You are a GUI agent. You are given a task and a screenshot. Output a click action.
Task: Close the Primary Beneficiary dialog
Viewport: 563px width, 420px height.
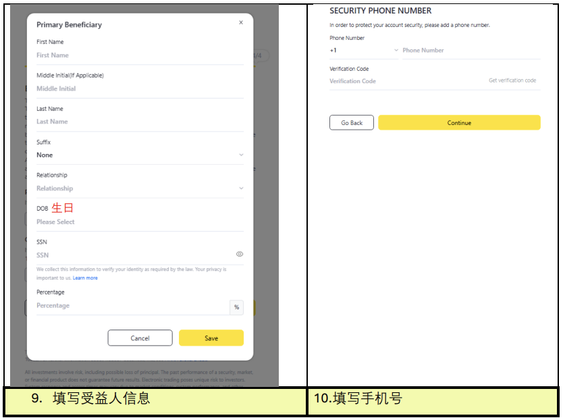pos(241,22)
